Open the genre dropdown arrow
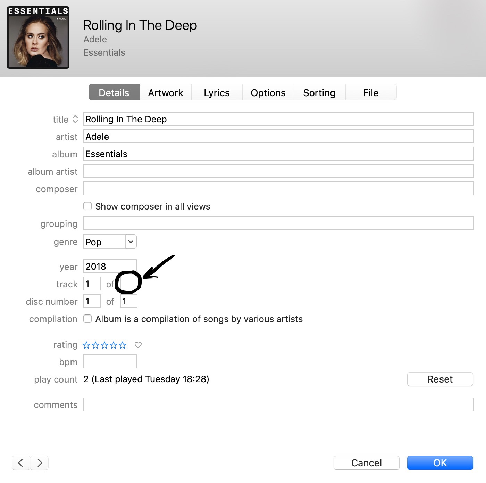Viewport: 486px width, 483px height. (x=131, y=242)
